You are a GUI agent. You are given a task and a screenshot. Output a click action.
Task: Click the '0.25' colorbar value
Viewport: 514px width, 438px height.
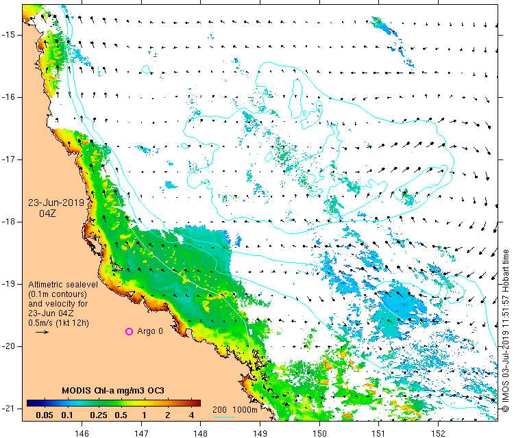[99, 415]
